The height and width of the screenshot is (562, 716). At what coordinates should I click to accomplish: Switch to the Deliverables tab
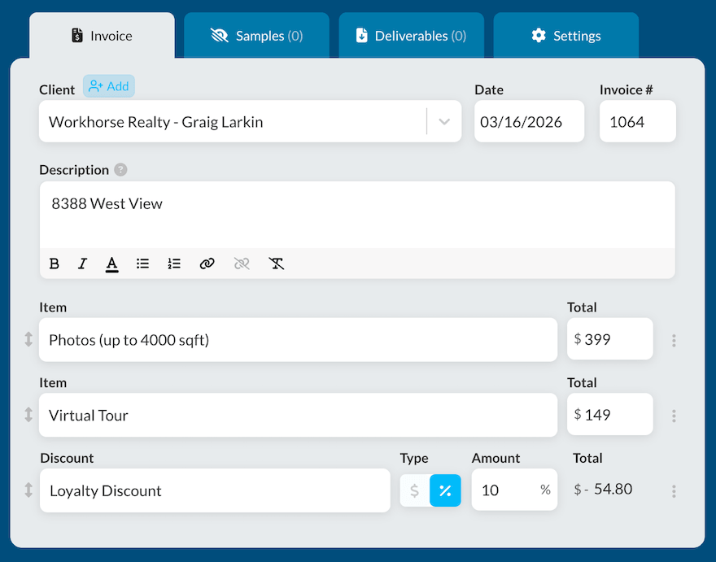[x=411, y=35]
